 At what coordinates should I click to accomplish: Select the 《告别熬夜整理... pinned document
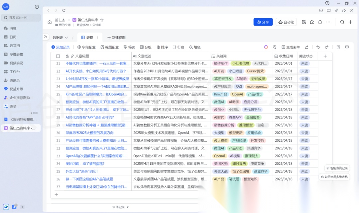click(21, 119)
